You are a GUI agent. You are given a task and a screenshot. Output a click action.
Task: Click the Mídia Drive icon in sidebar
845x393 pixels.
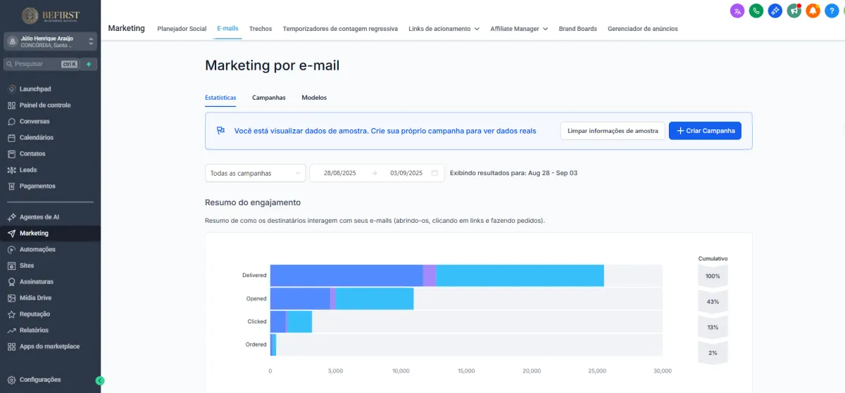(x=11, y=298)
